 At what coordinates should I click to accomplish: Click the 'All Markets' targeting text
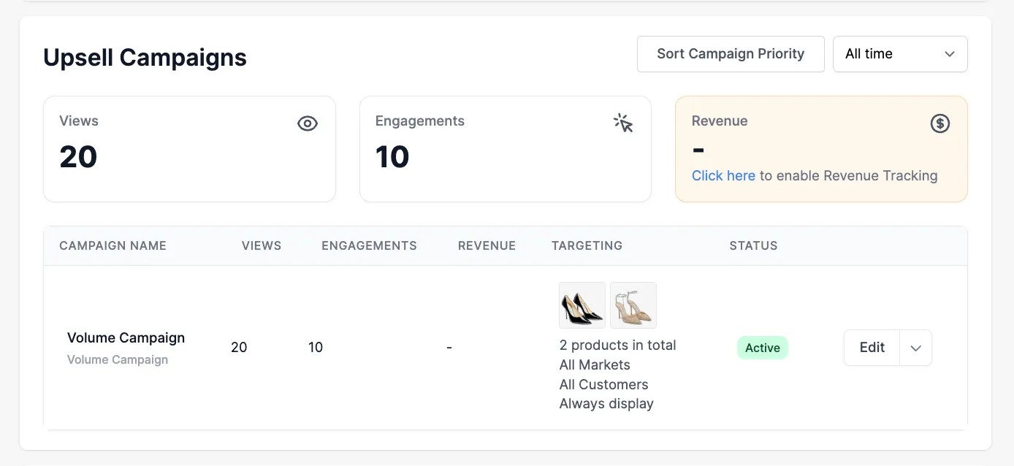pos(595,364)
